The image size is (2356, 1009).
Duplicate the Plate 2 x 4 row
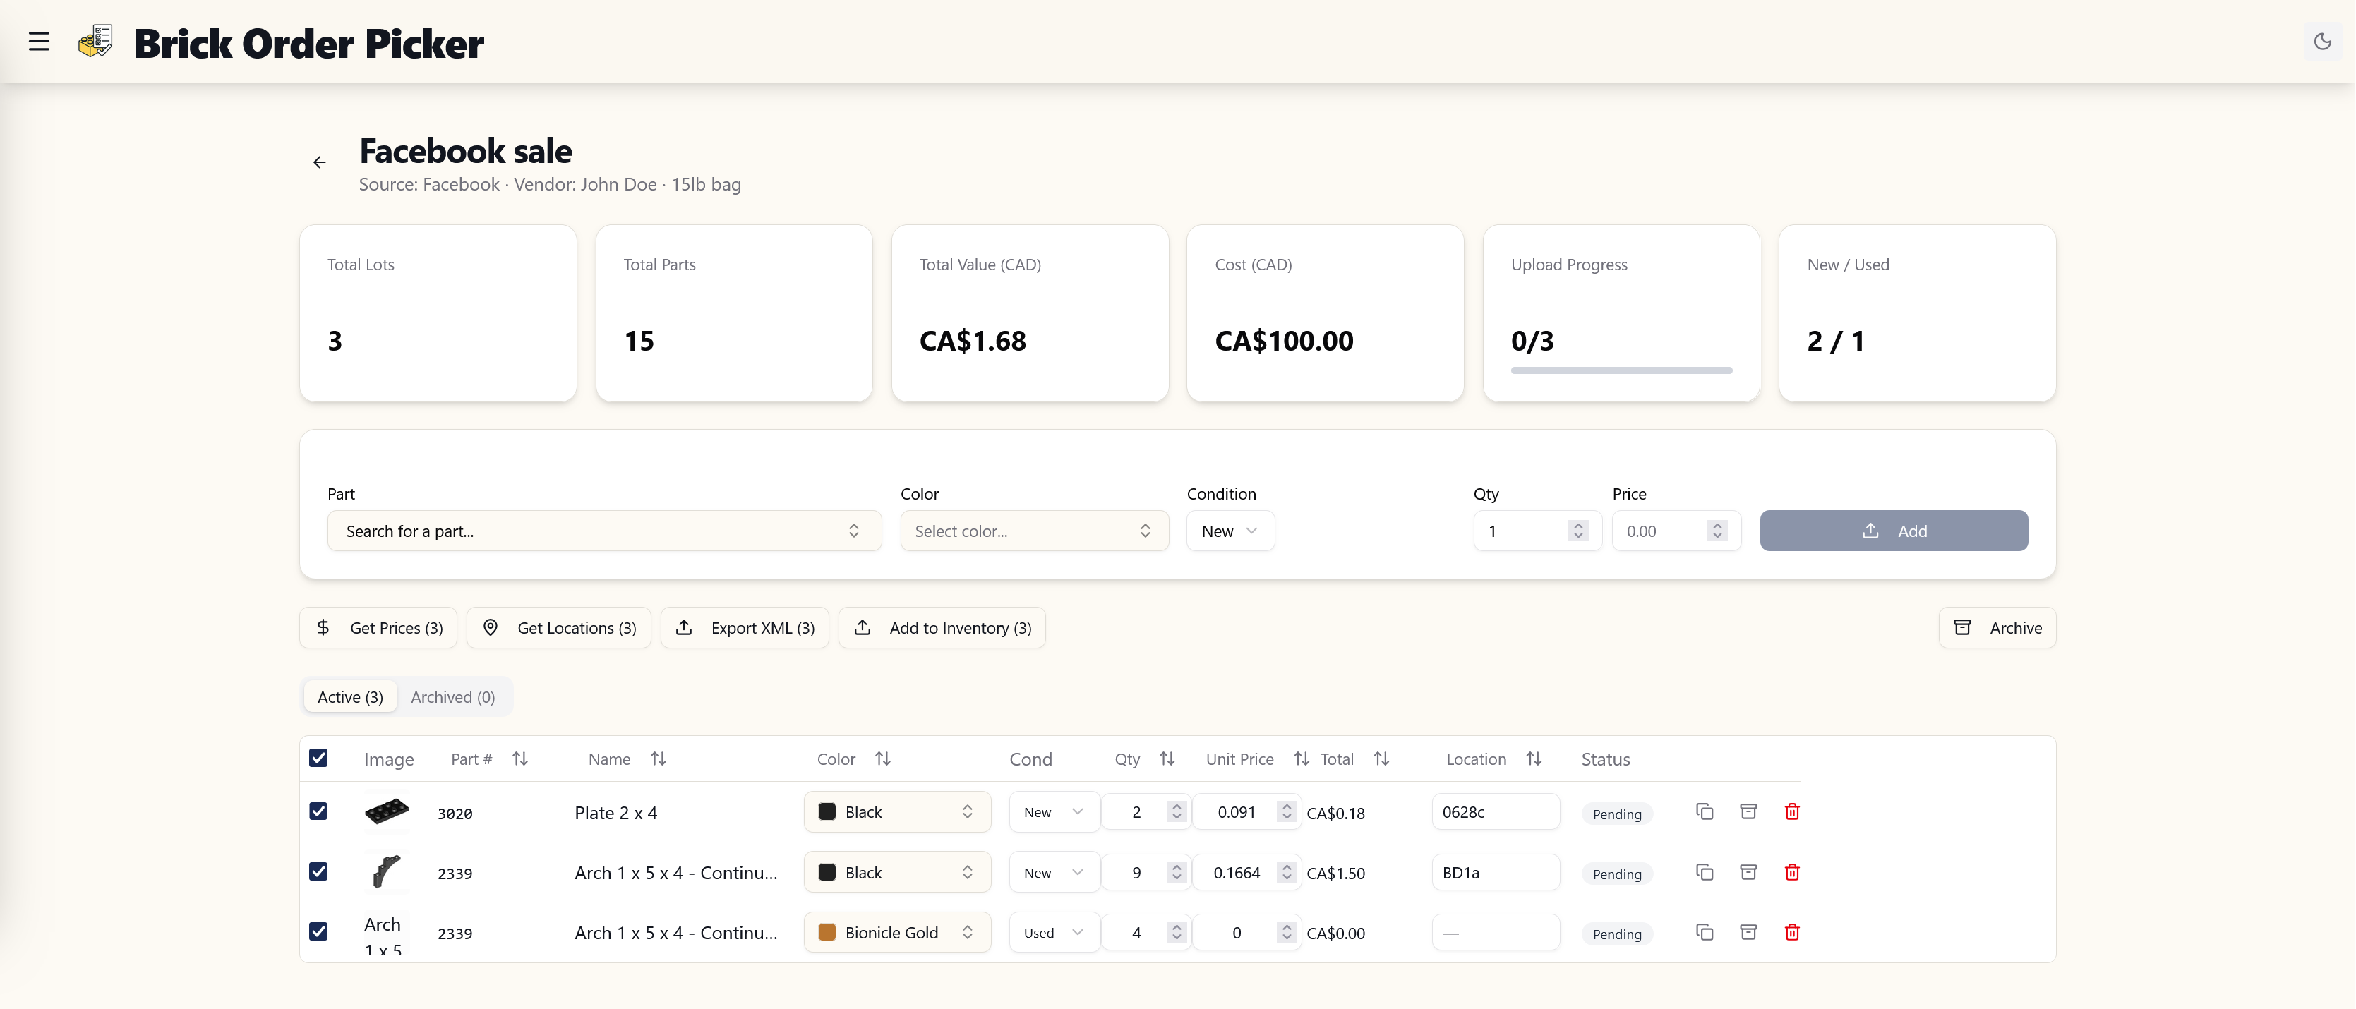[x=1704, y=811]
